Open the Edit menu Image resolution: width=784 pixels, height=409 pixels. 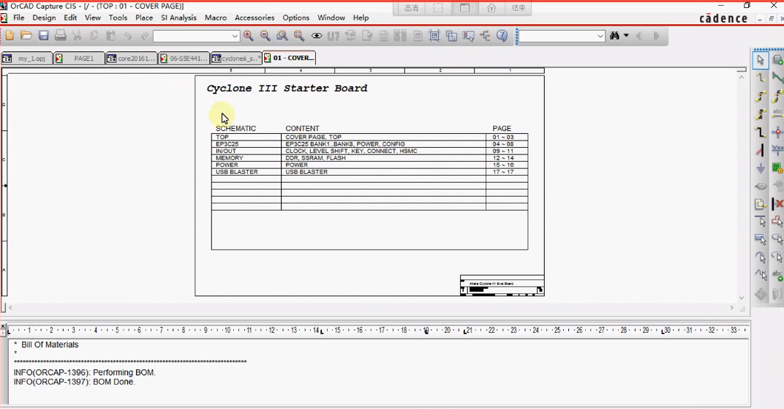tap(70, 18)
